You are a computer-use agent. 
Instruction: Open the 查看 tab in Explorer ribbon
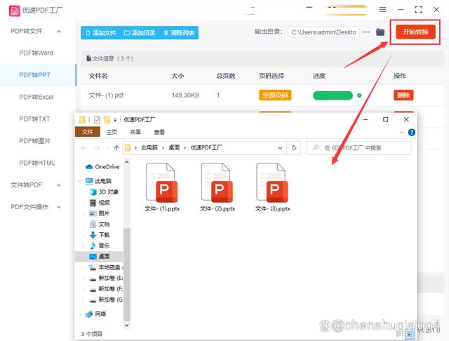(159, 132)
